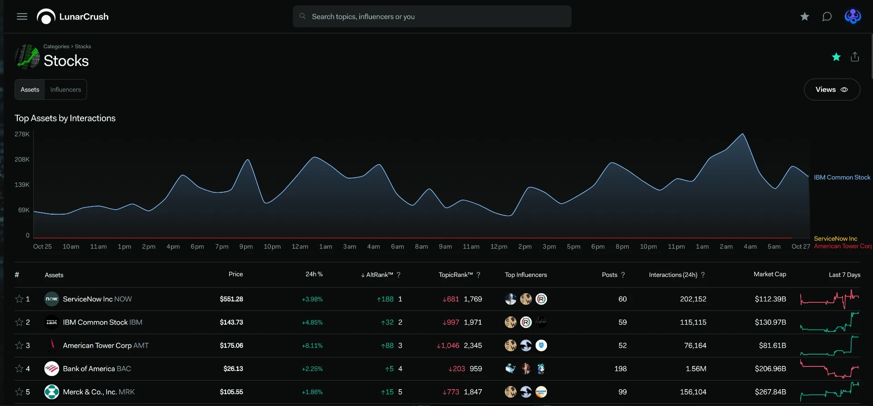Switch to the Influencers tab
Viewport: 873px width, 406px height.
click(x=65, y=90)
